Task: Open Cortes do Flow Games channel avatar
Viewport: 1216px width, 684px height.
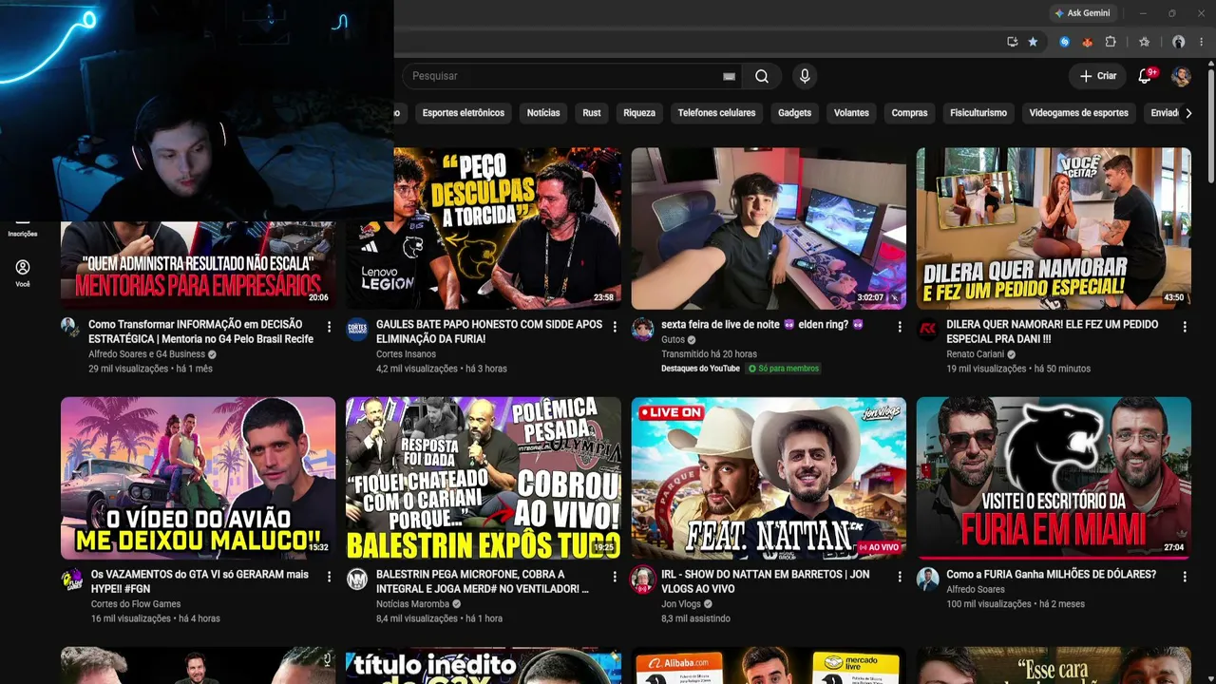Action: (72, 579)
